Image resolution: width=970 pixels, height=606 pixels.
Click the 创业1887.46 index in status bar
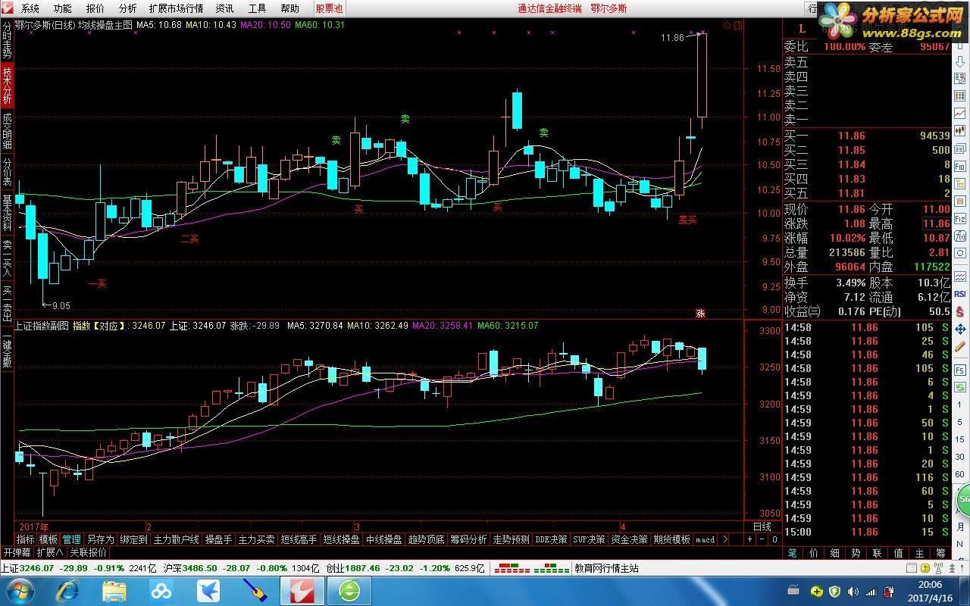[x=353, y=568]
